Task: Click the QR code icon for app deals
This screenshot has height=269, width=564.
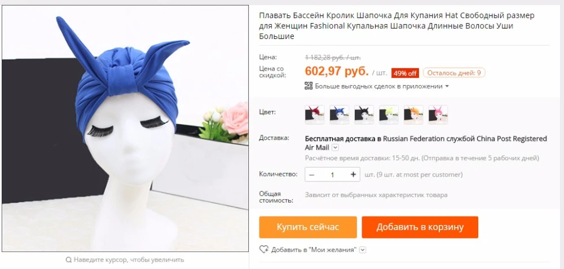Action: tap(309, 86)
